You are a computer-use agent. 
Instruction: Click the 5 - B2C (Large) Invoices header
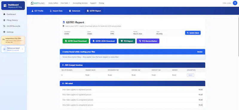coord(132,65)
